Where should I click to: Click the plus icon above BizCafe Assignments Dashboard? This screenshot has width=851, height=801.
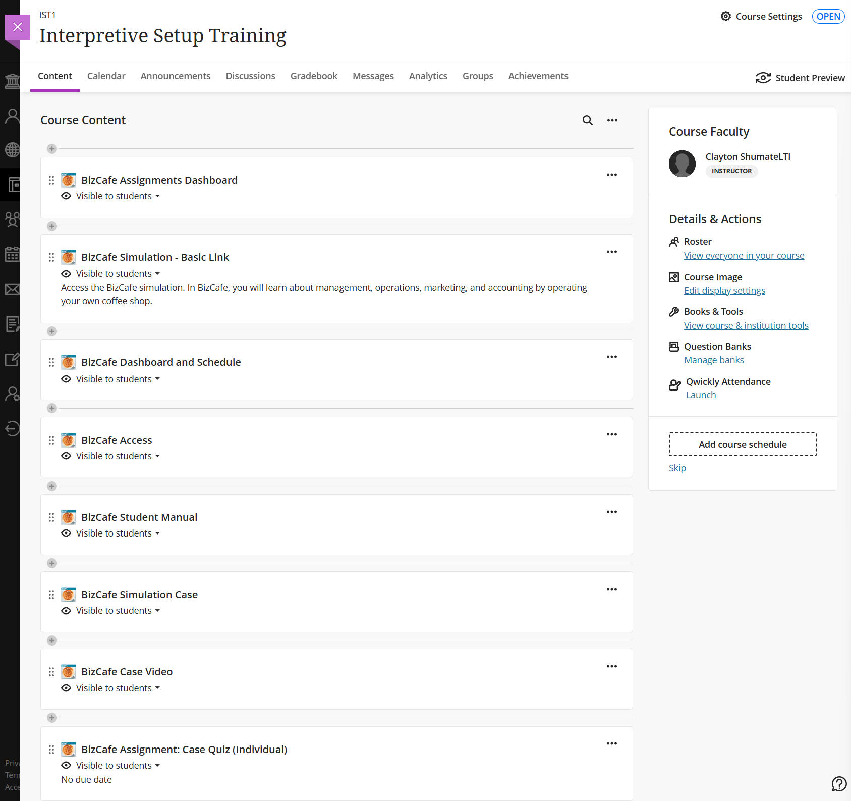point(52,149)
